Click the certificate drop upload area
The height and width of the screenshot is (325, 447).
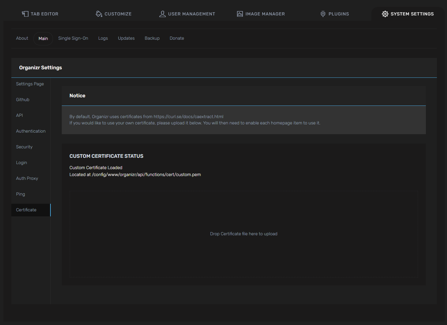(x=243, y=234)
